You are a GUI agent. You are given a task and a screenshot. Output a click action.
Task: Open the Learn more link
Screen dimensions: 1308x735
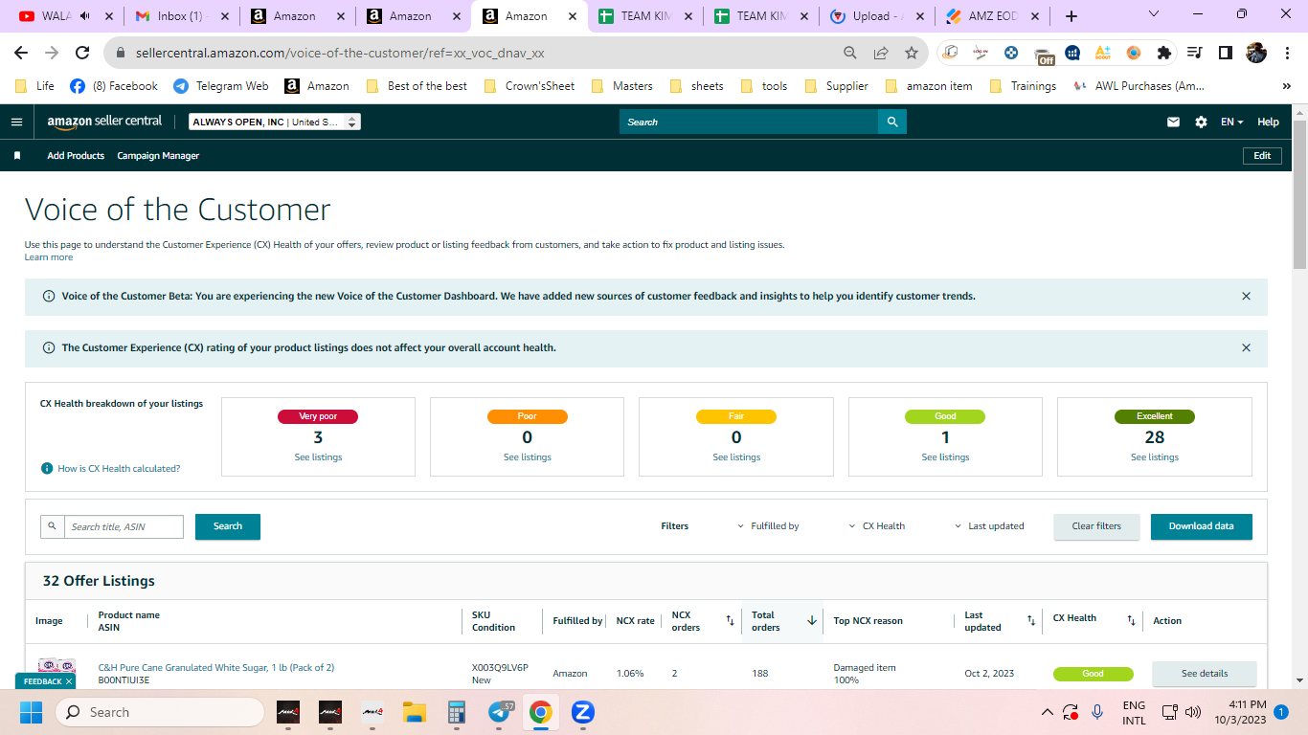coord(49,257)
